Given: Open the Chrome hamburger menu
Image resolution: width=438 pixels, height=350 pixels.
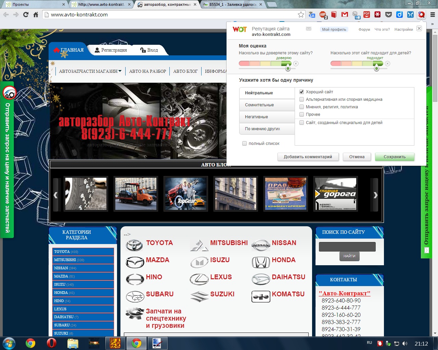Looking at the screenshot, I should point(432,15).
